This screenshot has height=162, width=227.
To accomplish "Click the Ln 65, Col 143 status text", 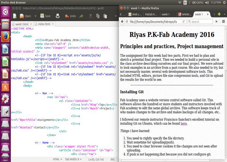I will 96,159.
